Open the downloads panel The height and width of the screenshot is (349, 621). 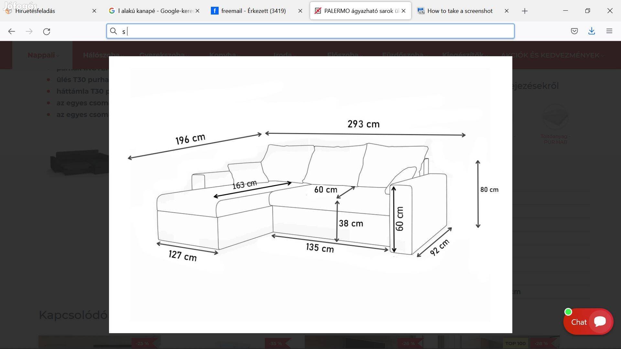coord(592,31)
